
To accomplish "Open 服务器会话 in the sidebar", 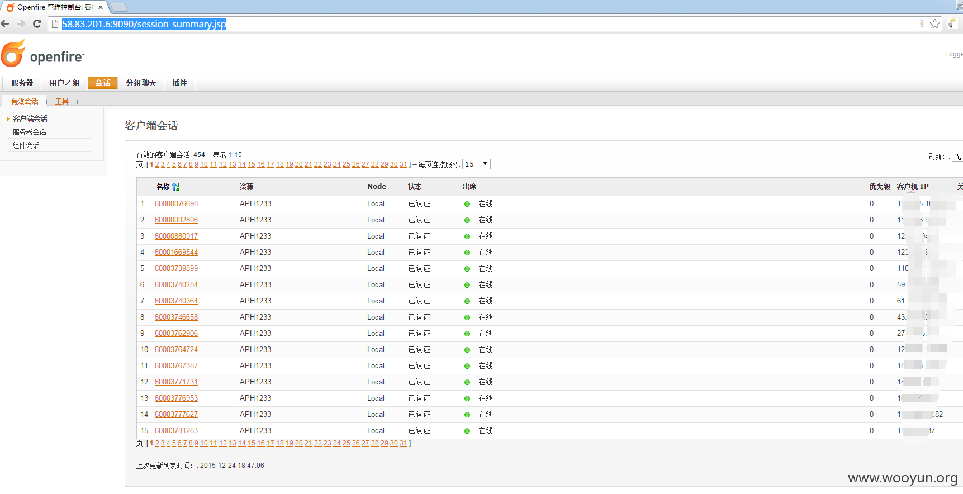I will pyautogui.click(x=30, y=132).
